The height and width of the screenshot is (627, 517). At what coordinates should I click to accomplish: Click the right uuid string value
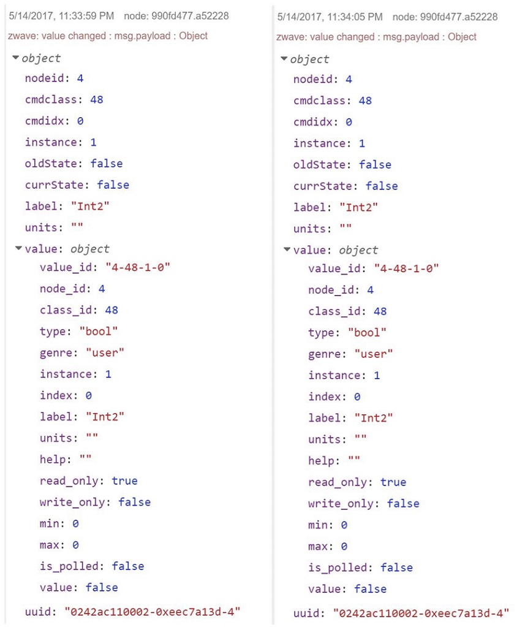[x=421, y=613]
